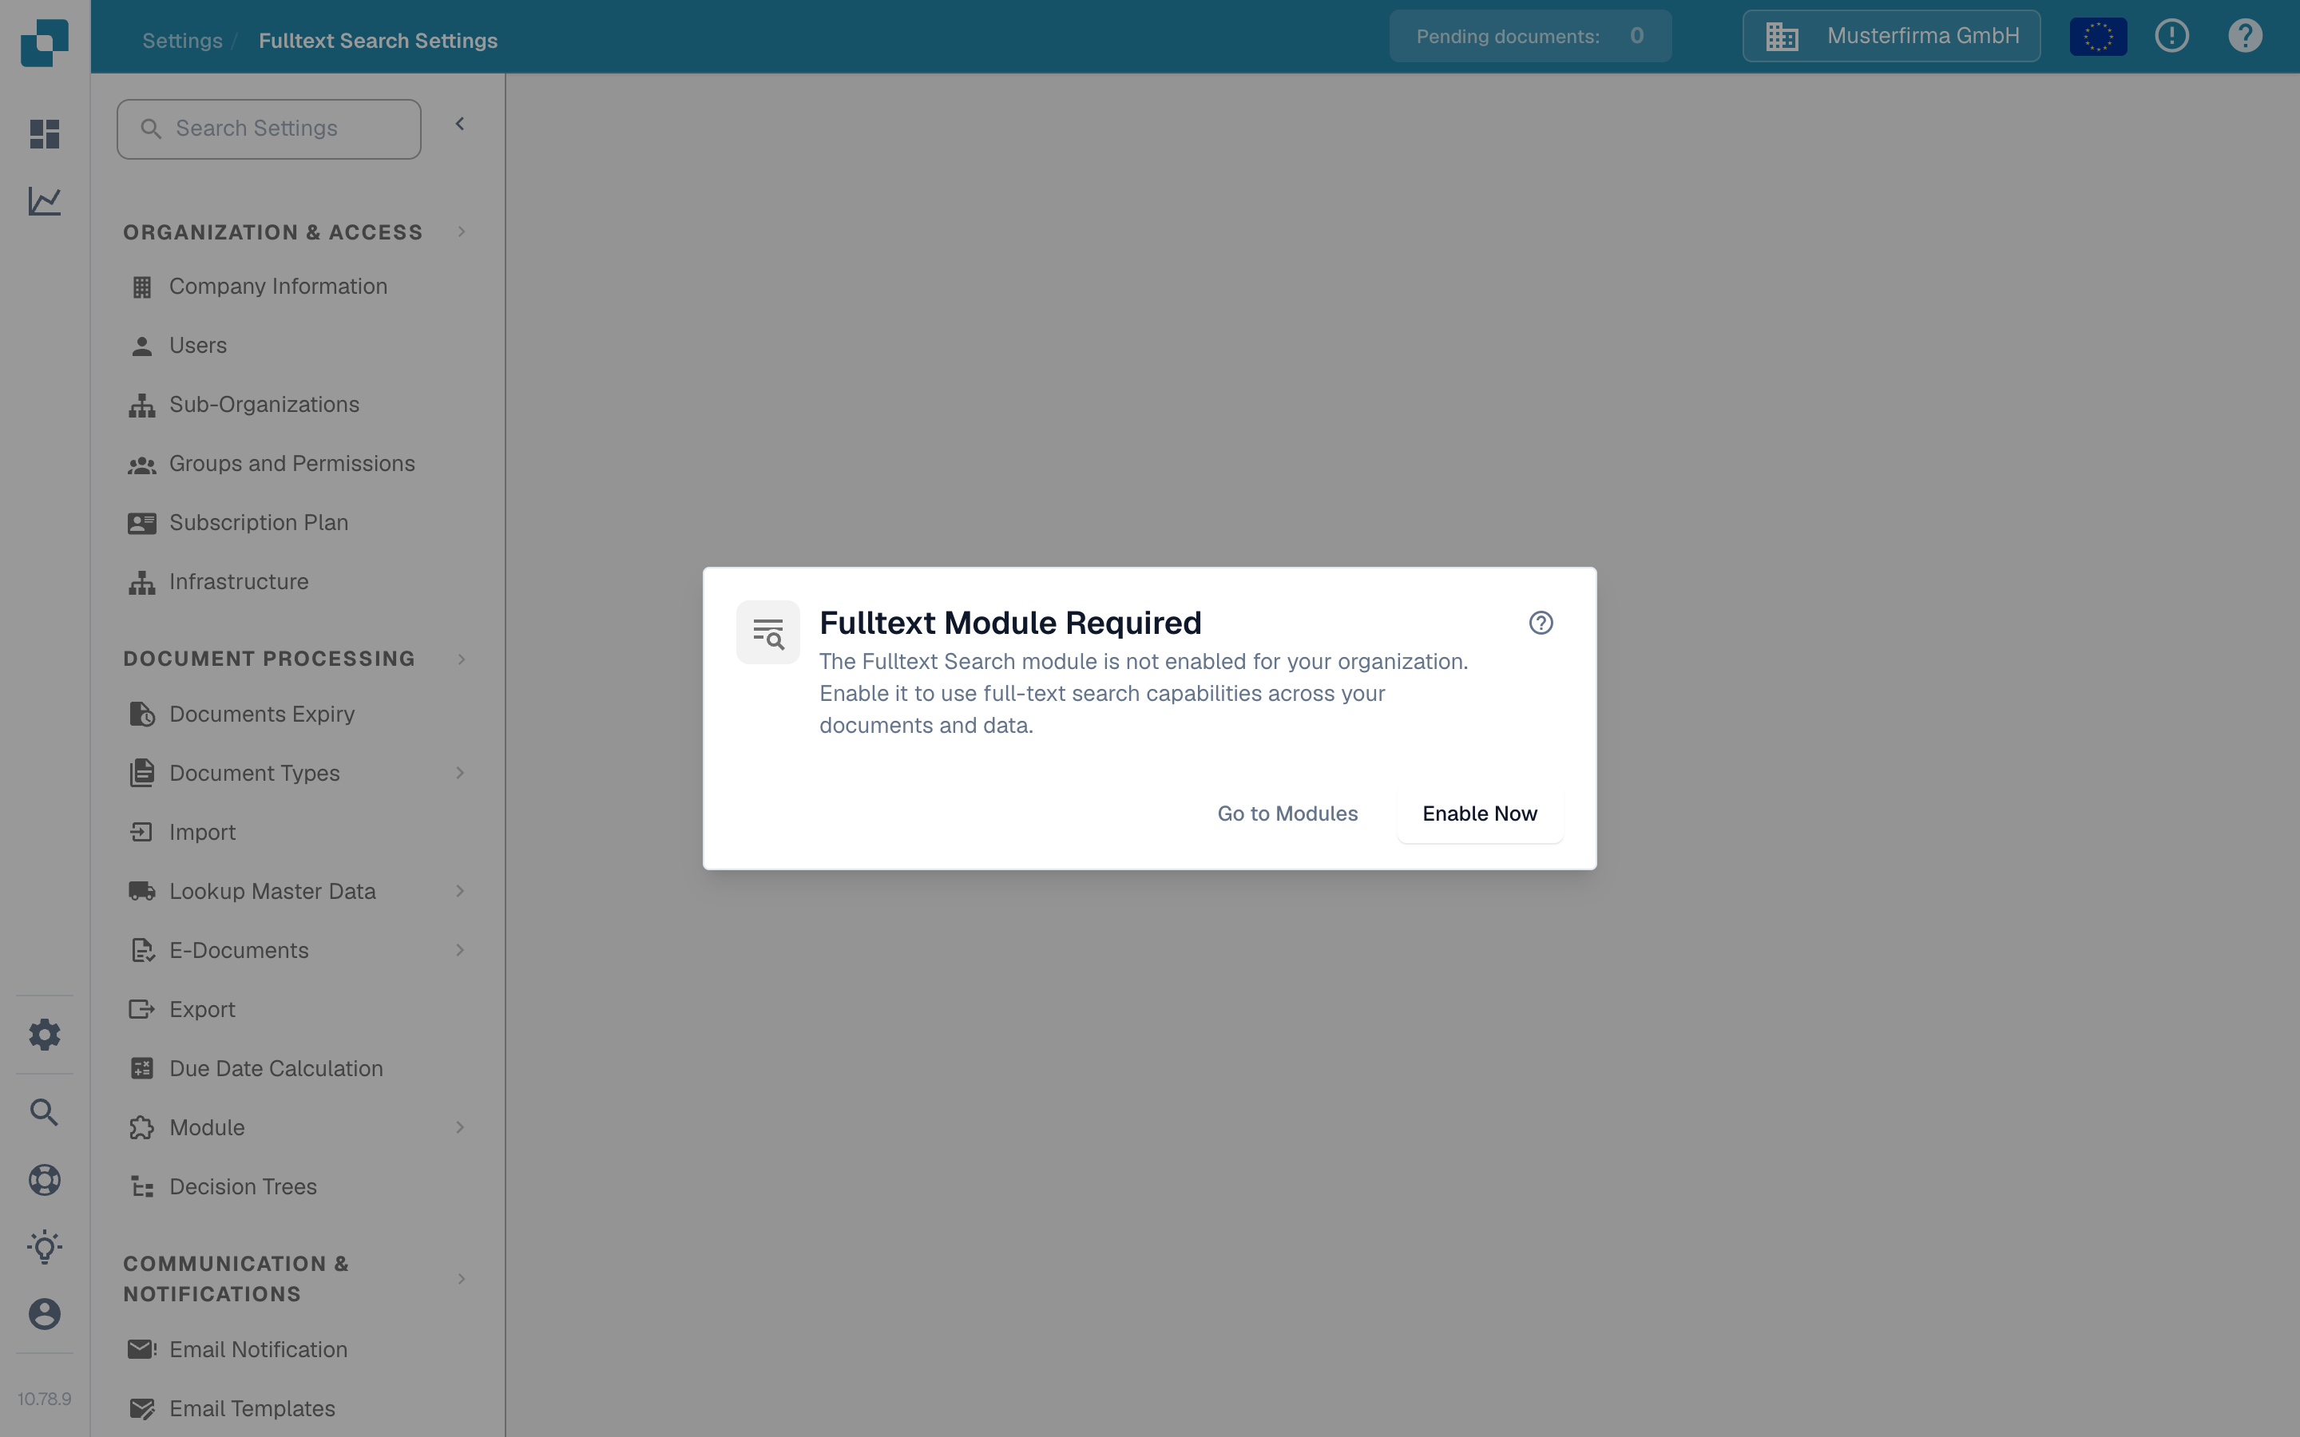Expand Lookup Master Data submenu

click(460, 890)
